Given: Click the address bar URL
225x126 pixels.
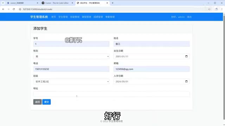Looking at the screenshot, I should [38, 9].
